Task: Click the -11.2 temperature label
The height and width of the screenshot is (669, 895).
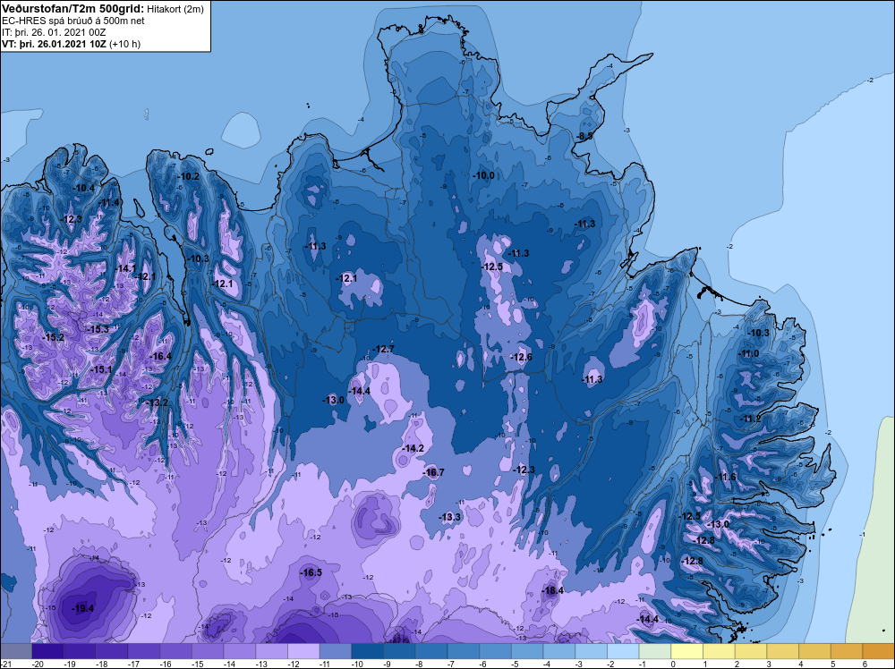Action: point(751,419)
